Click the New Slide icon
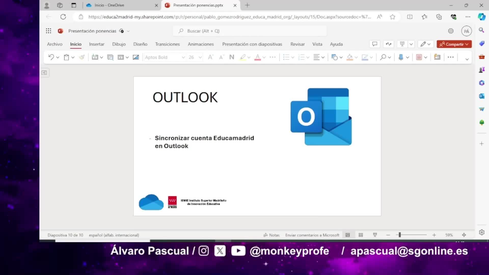The image size is (489, 275). point(95,57)
